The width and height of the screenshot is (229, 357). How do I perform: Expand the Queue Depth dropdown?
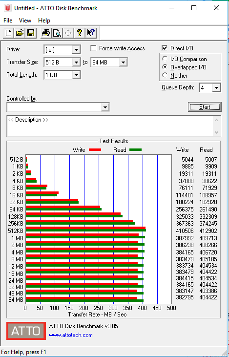[x=216, y=87]
